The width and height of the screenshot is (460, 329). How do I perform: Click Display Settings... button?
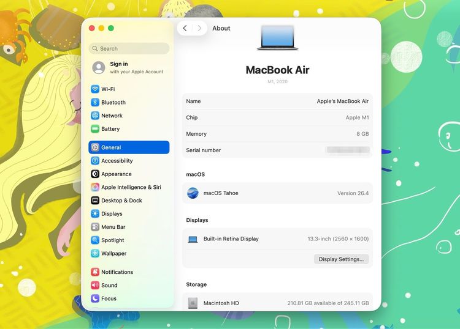click(341, 259)
